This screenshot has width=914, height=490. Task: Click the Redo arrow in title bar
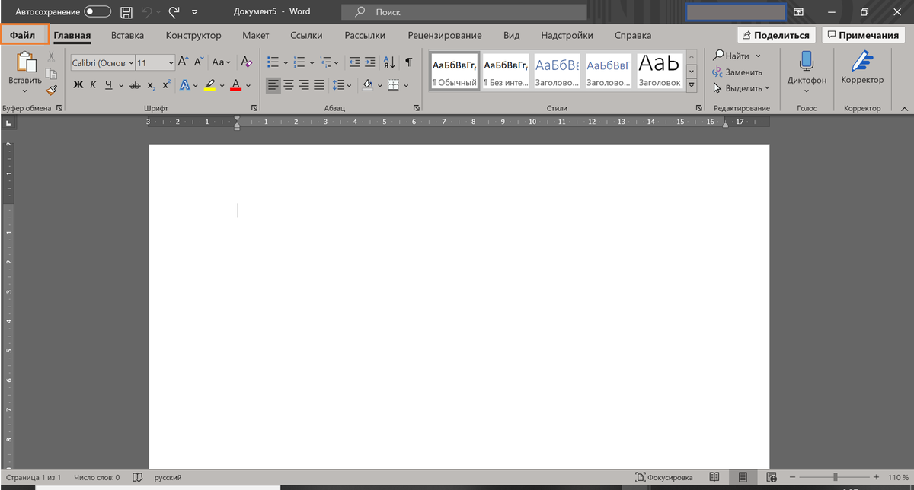174,12
